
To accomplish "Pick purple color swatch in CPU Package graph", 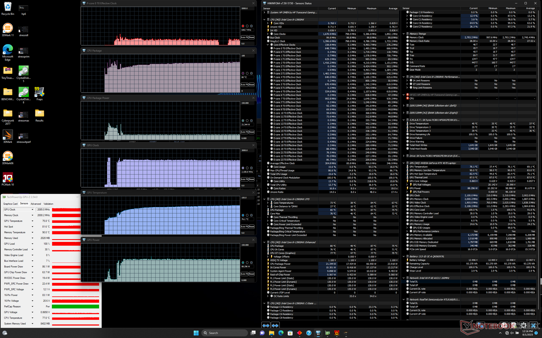I will click(x=243, y=73).
